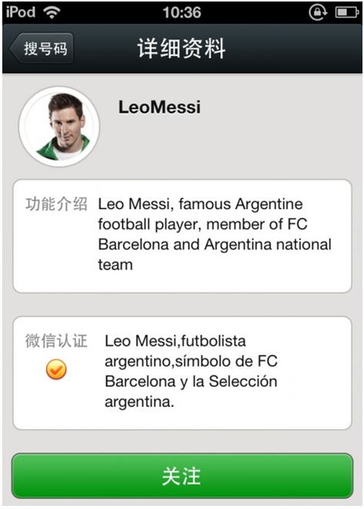Tap the Wi-Fi signal icon

[52, 12]
